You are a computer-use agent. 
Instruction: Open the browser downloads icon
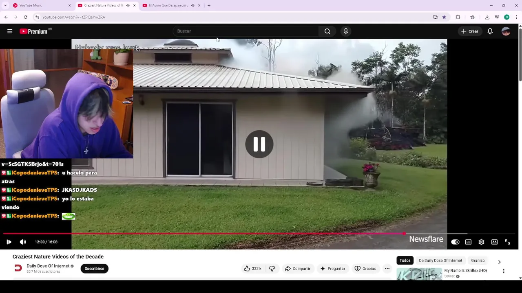coord(487,17)
